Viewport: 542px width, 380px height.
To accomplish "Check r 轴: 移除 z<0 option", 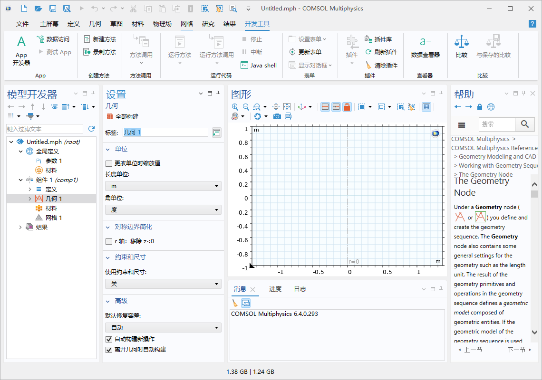I will point(109,241).
